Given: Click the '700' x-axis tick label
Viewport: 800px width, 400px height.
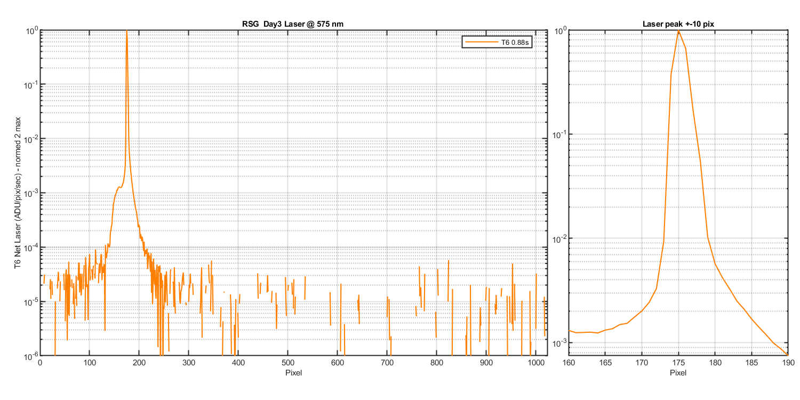Looking at the screenshot, I should click(387, 363).
